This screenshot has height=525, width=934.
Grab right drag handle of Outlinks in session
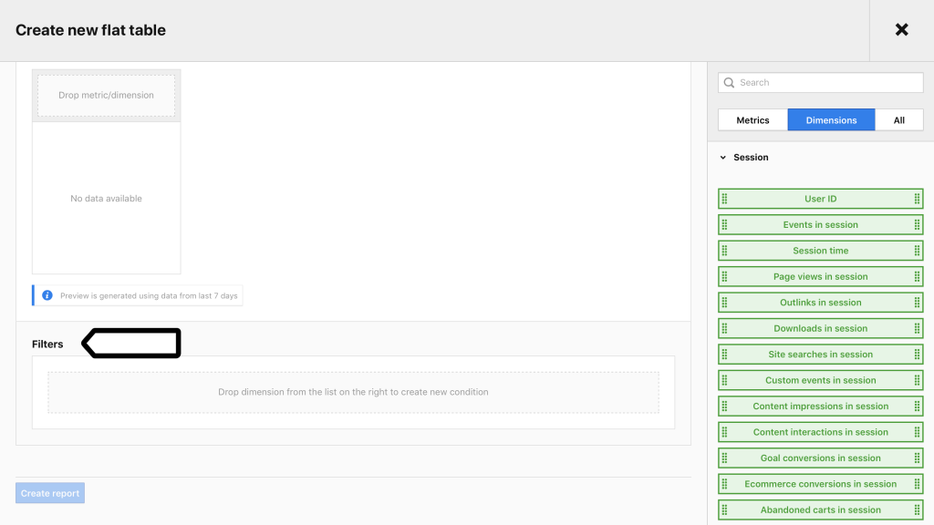917,303
